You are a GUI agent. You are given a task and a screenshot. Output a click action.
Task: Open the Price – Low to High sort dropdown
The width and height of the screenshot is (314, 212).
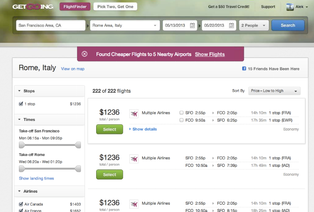pos(274,91)
